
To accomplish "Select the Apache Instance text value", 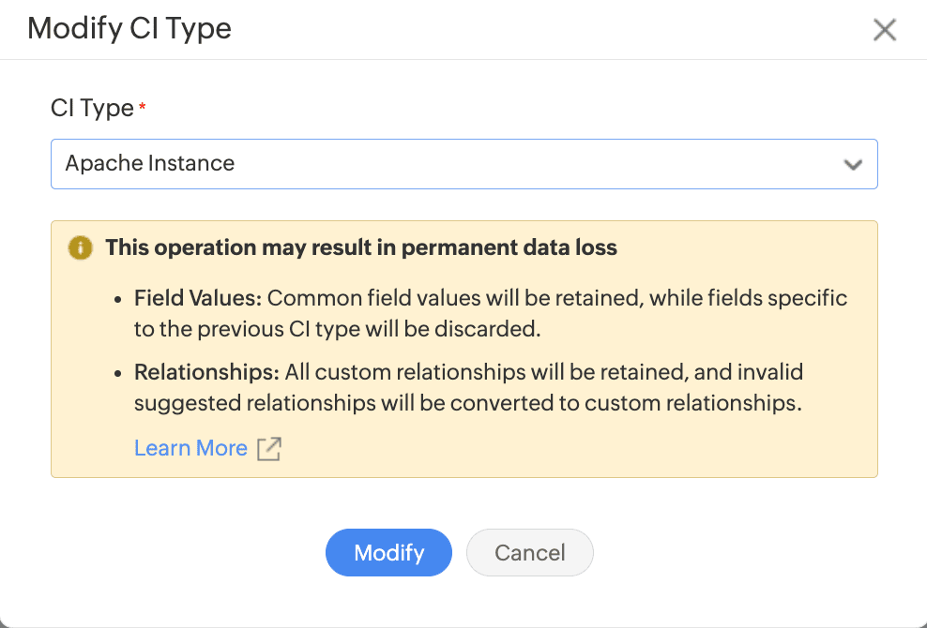I will point(150,164).
